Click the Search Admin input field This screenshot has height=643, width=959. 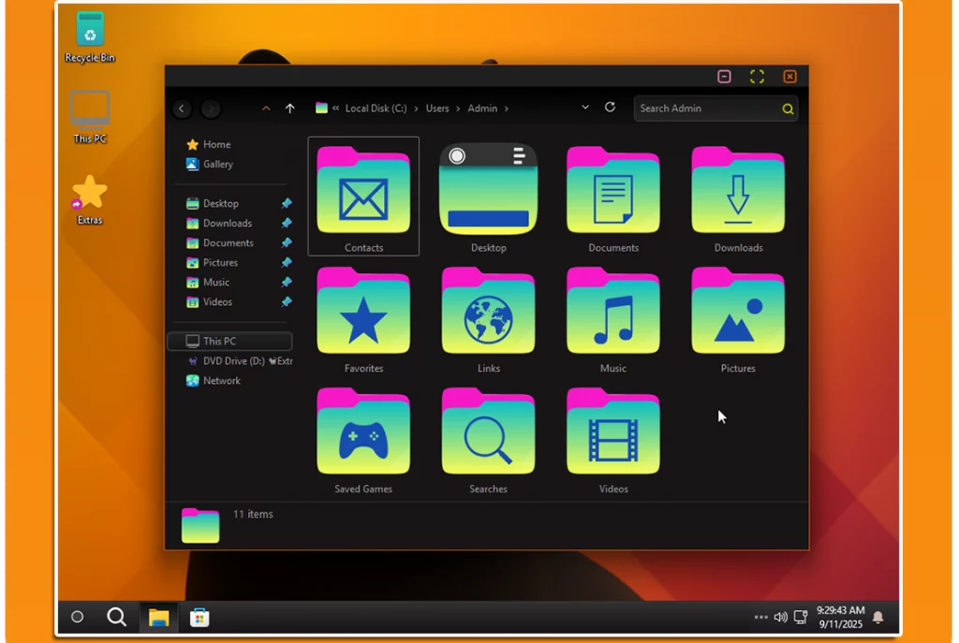pyautogui.click(x=707, y=109)
